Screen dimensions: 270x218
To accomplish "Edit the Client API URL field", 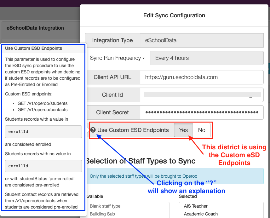I will (202, 77).
